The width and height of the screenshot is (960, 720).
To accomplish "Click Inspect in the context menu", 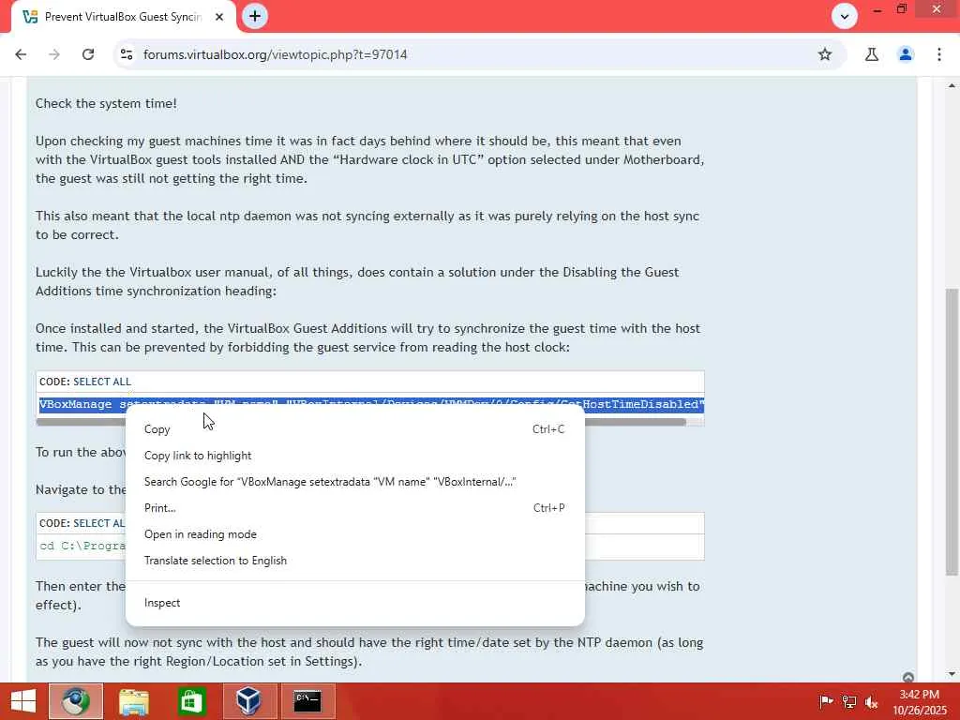I will [x=354, y=603].
